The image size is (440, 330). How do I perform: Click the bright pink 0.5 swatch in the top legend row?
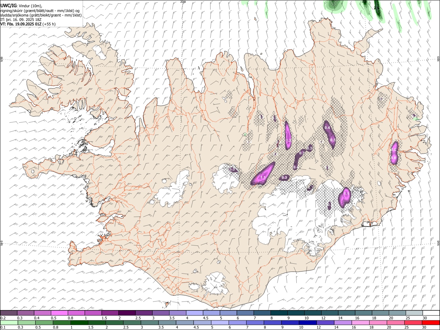[59, 313]
